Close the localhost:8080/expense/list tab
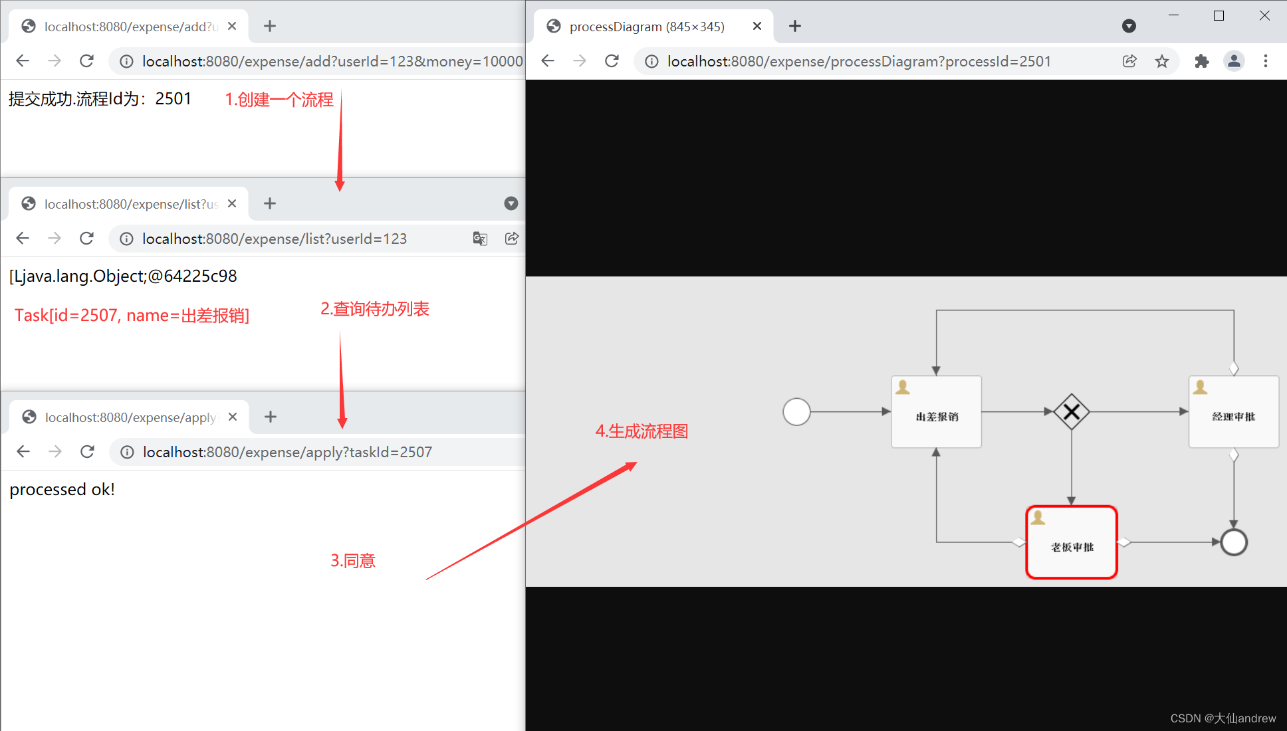The image size is (1287, 731). (231, 203)
